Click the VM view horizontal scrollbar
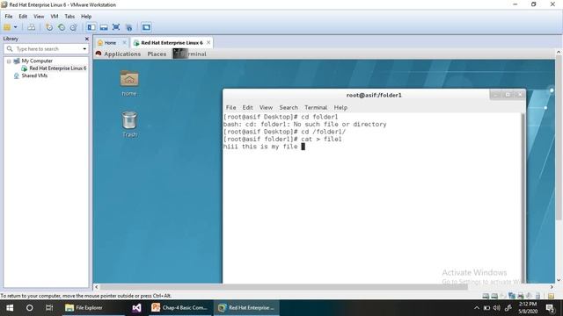 coord(283,287)
